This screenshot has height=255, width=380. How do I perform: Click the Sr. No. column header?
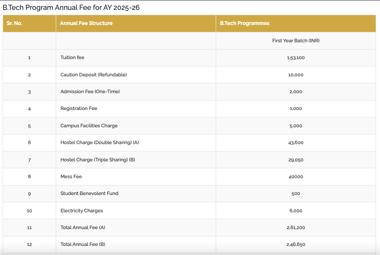[x=14, y=23]
